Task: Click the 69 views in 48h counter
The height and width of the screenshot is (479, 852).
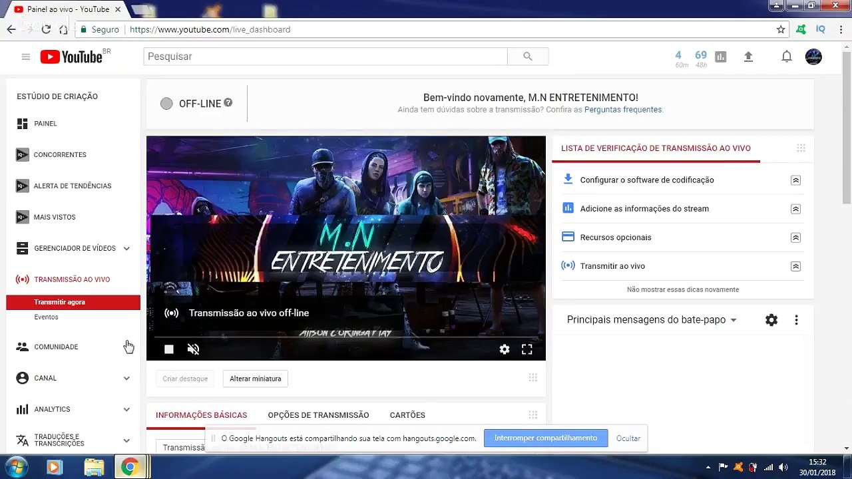Action: (x=701, y=59)
